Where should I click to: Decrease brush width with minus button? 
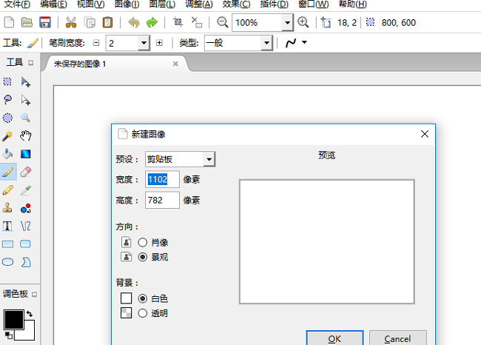point(96,43)
